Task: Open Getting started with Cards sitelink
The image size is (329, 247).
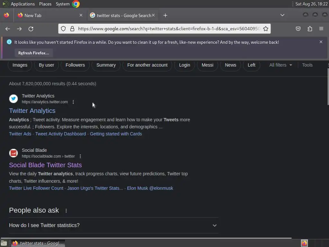Action: pos(116,134)
